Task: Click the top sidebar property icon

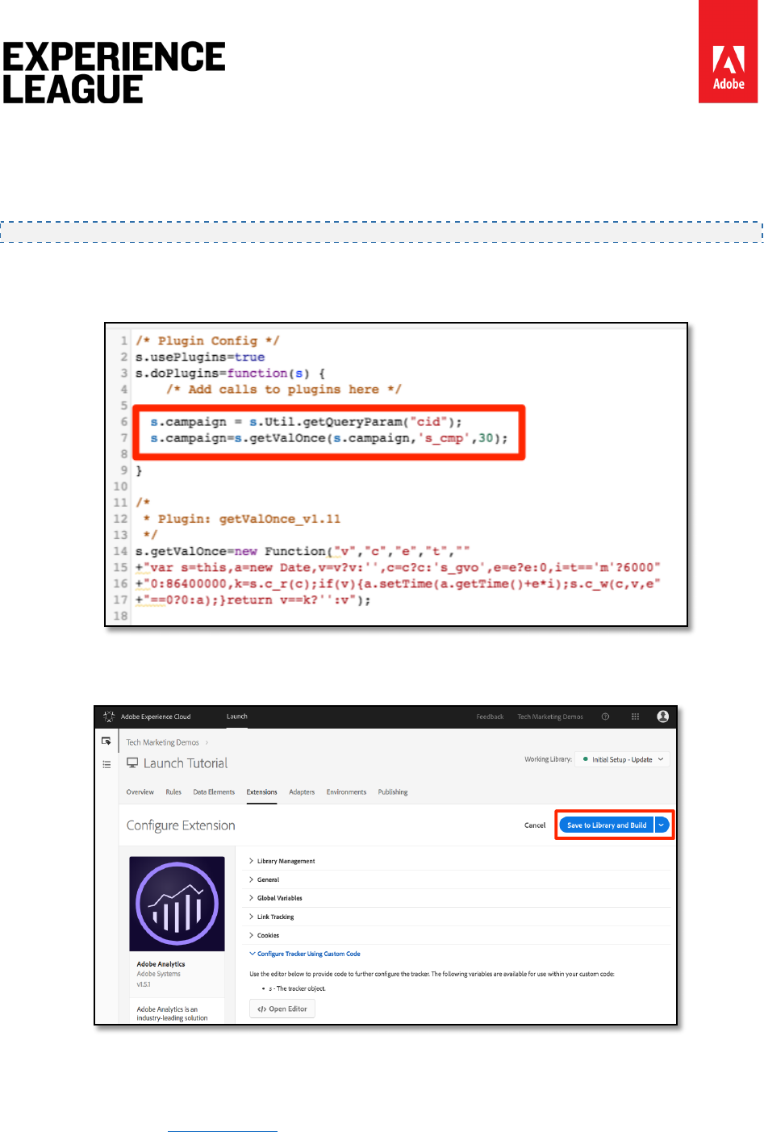Action: pos(106,741)
